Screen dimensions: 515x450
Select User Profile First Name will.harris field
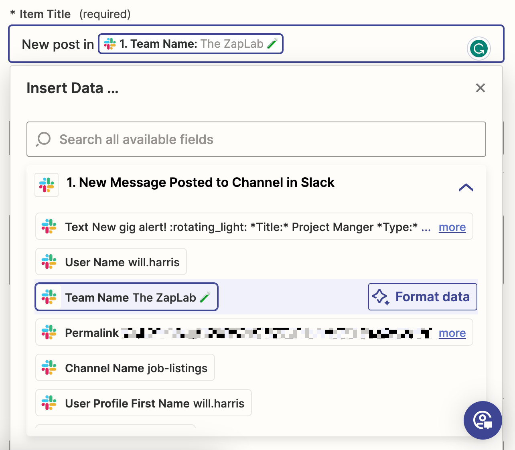[144, 403]
